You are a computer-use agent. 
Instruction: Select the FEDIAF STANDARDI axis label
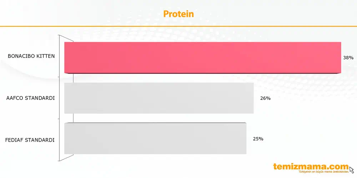click(30, 140)
